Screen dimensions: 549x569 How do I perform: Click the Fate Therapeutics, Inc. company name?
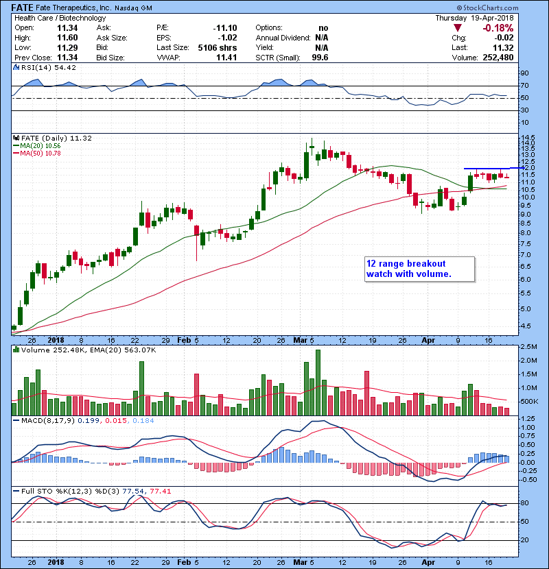pyautogui.click(x=73, y=8)
